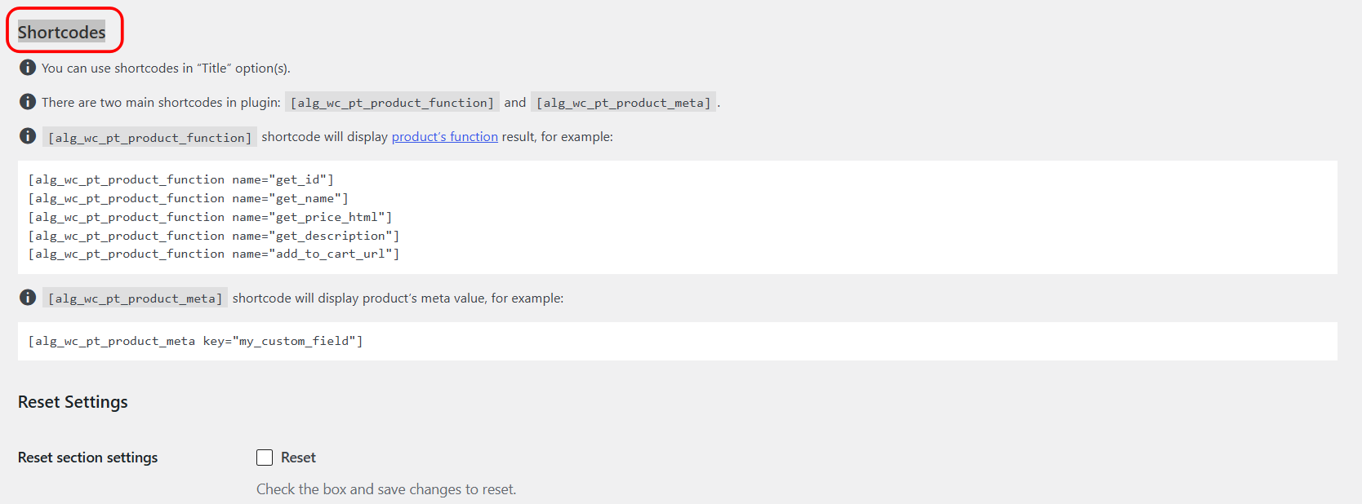Viewport: 1362px width, 504px height.
Task: Click inline [alg_wc_pt_product_meta] code in 'two main shortcodes' line
Action: coord(623,103)
